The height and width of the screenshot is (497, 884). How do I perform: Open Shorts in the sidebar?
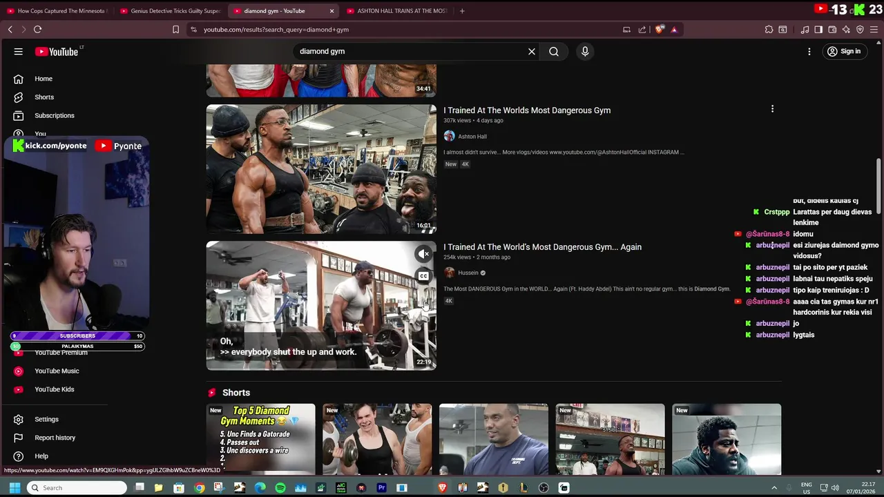tap(44, 97)
